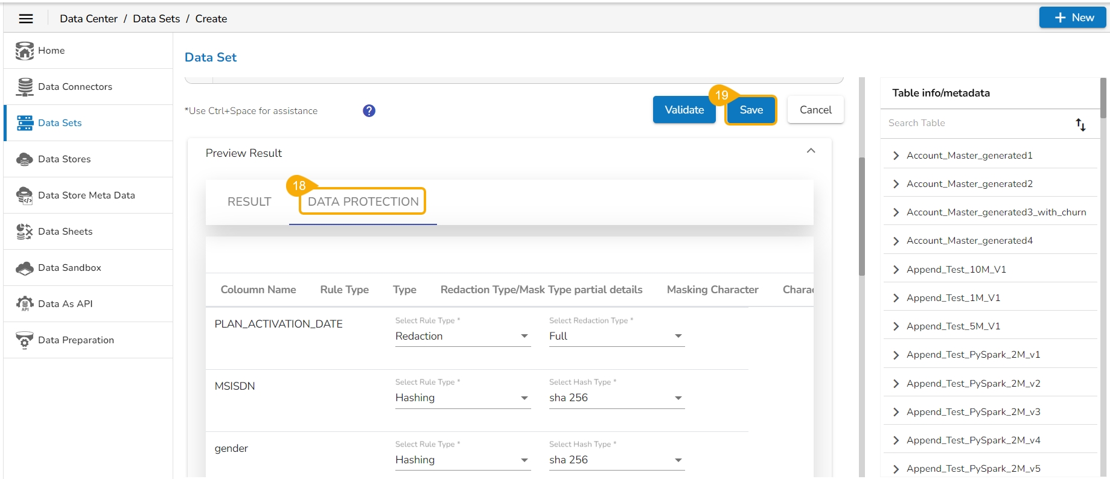Toggle sort order in Table info panel

(1080, 124)
